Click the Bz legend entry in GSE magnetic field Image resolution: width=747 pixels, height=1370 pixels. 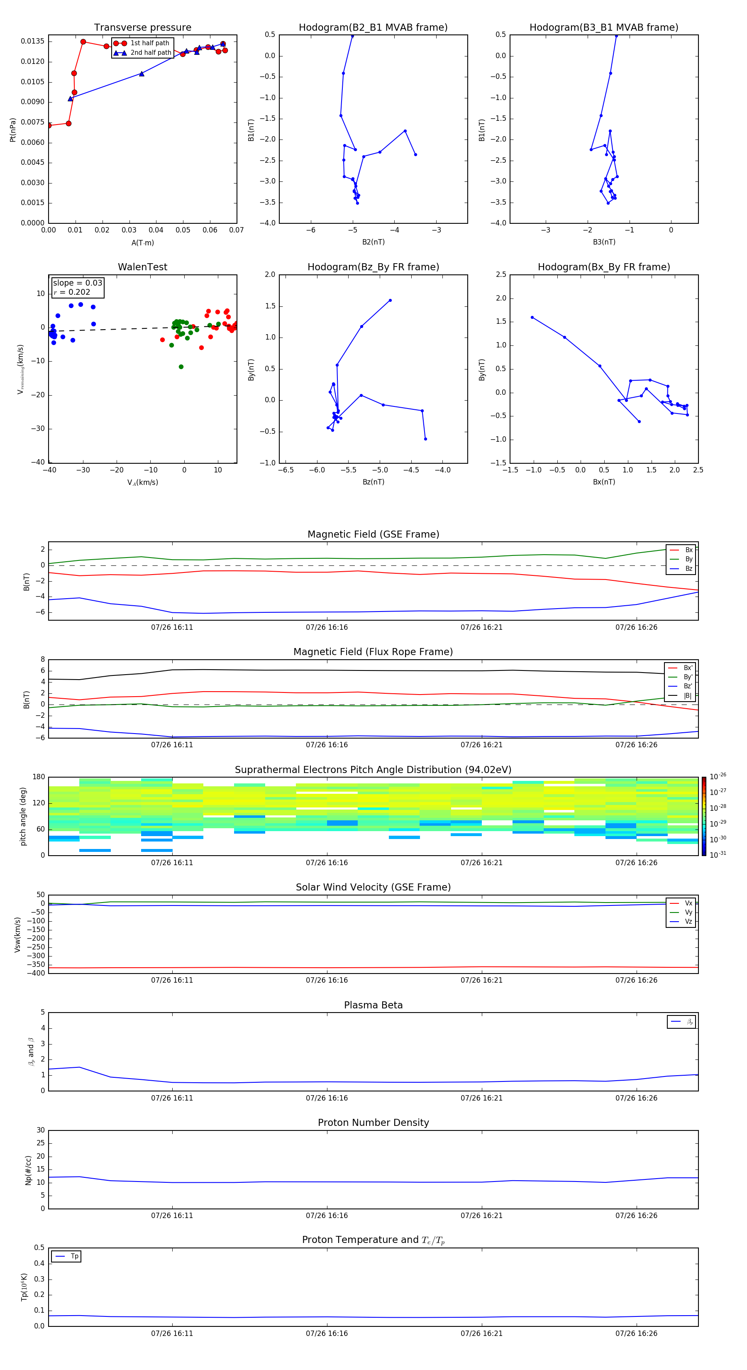(681, 568)
